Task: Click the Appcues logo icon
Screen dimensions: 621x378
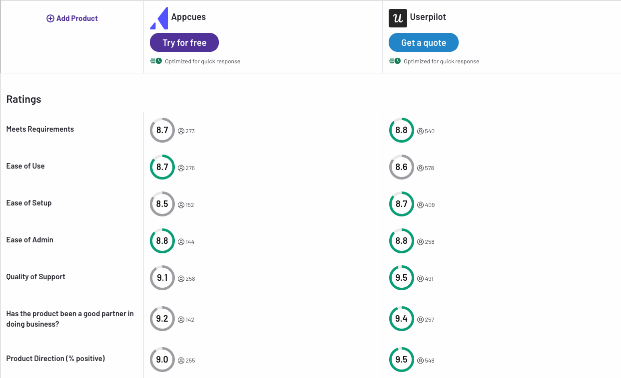Action: (x=159, y=18)
